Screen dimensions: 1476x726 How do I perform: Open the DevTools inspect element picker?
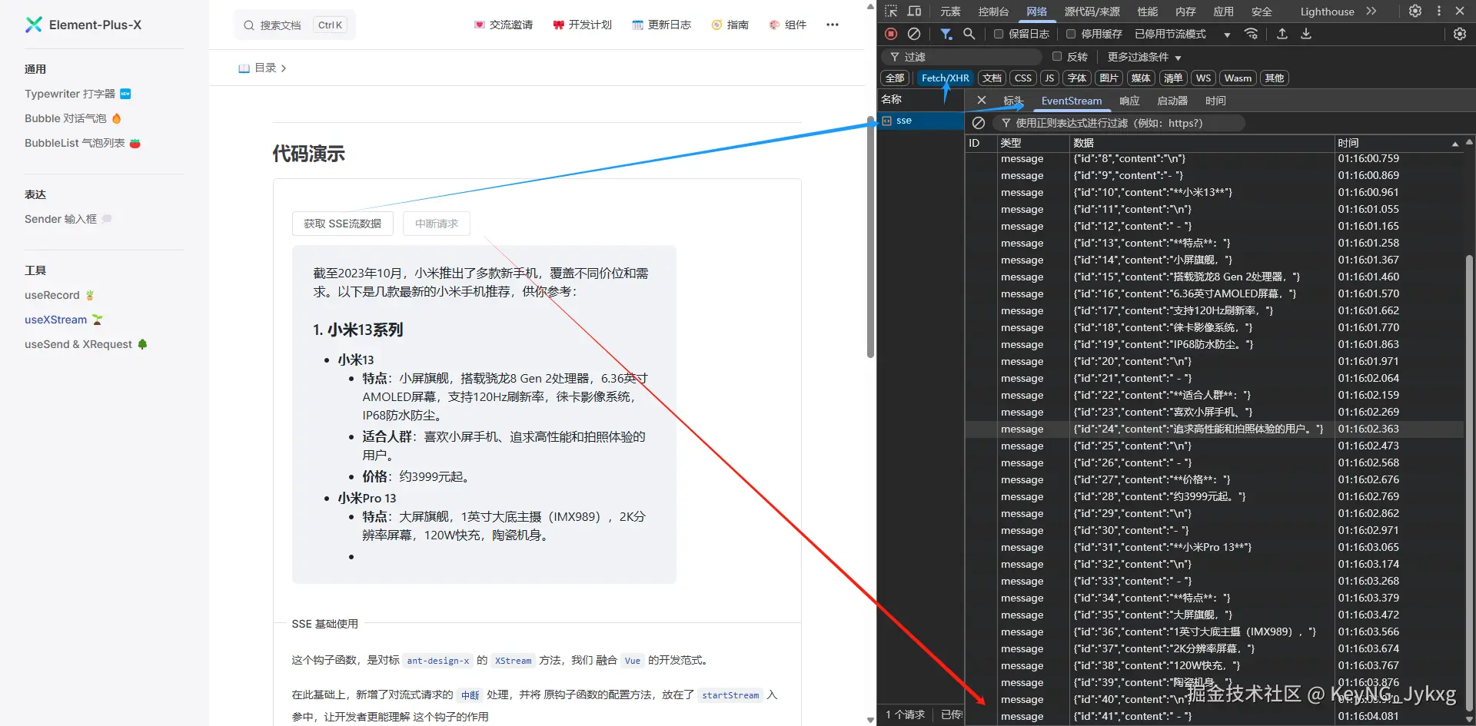891,12
